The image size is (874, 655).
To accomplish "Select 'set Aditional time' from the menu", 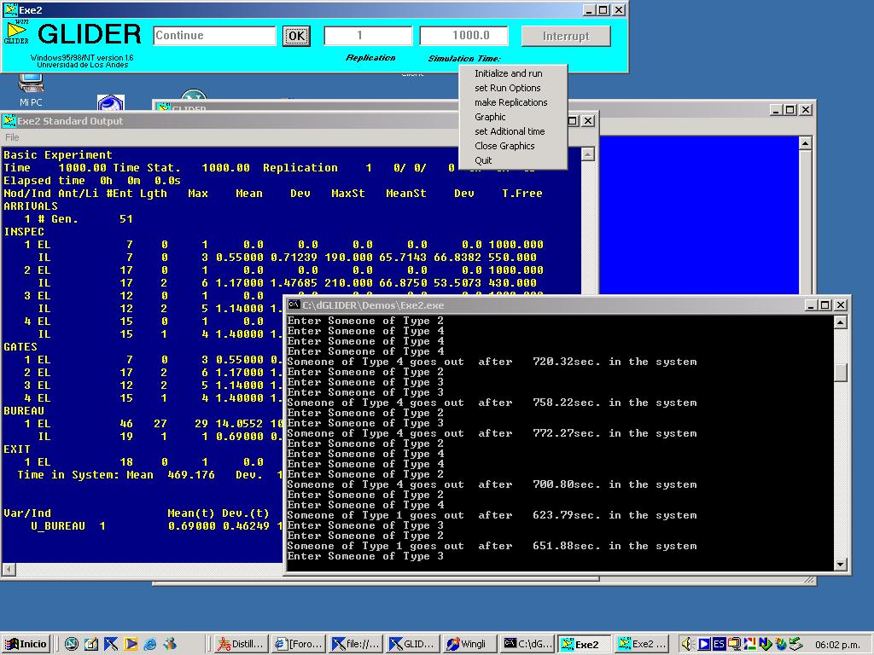I will pos(510,130).
